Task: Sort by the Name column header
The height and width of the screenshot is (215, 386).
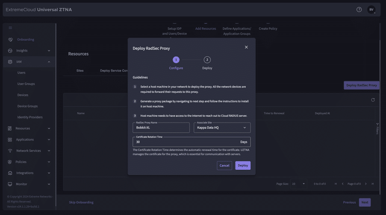Action: pyautogui.click(x=81, y=113)
